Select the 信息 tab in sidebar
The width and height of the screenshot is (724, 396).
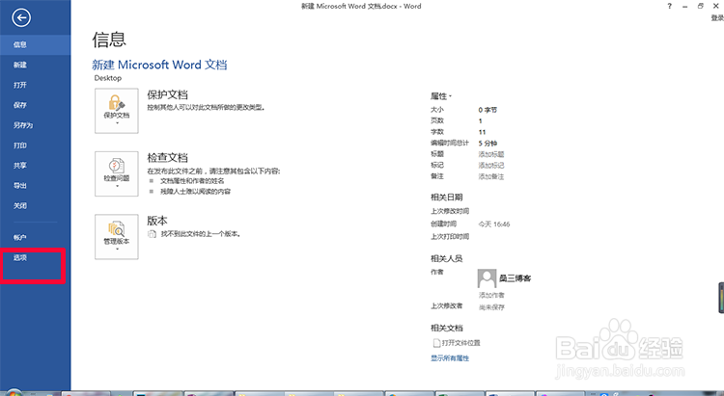tap(35, 44)
